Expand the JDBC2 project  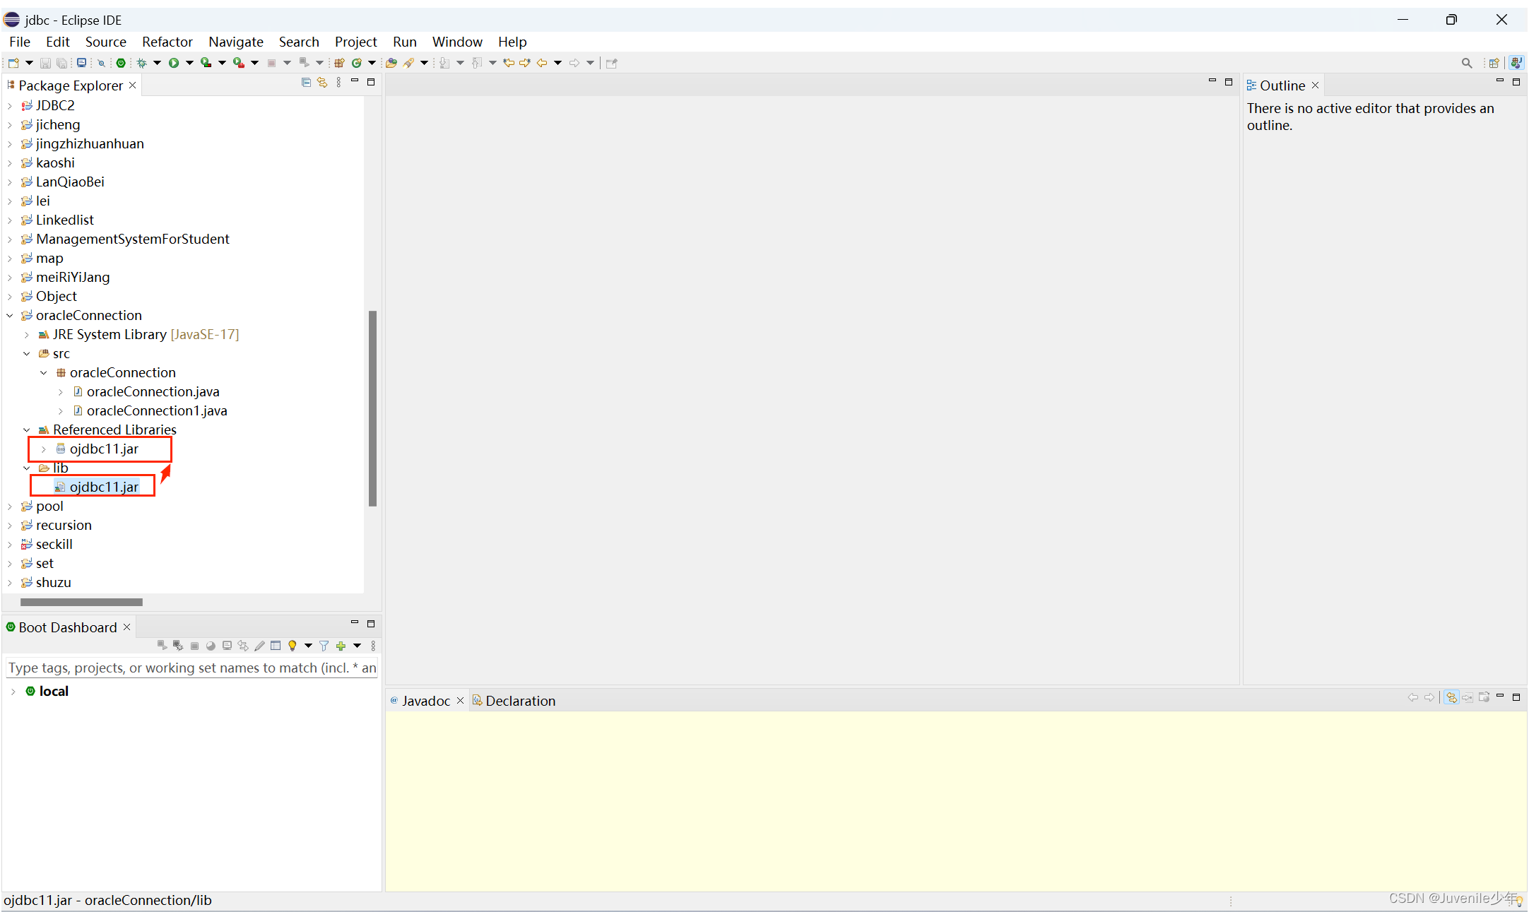pos(10,105)
